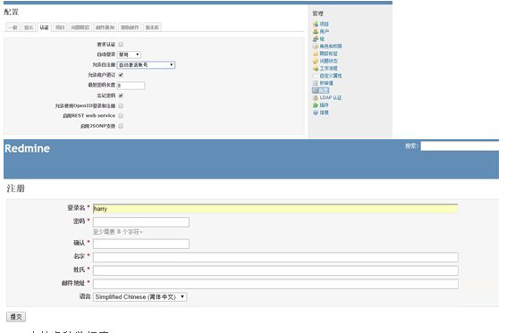Click the 登录名 field containing harry
The height and width of the screenshot is (333, 506).
pos(275,209)
